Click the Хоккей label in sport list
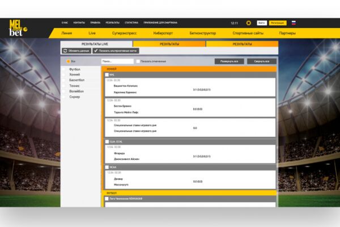 pyautogui.click(x=75, y=74)
